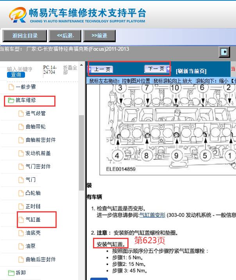
Task: Click text 步骤 3: 45 Nm
Action: tap(129, 271)
